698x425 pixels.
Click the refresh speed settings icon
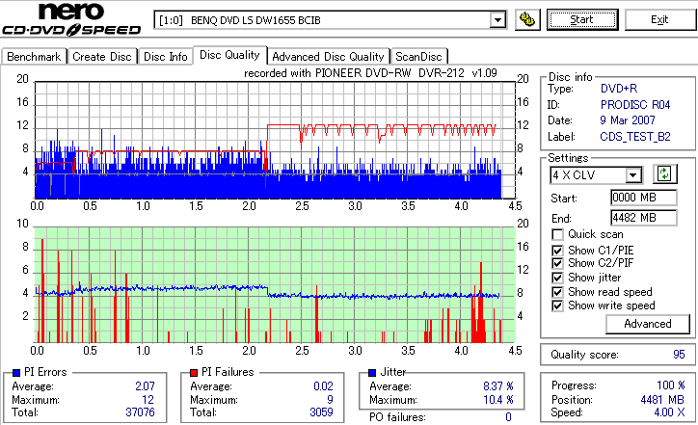664,174
